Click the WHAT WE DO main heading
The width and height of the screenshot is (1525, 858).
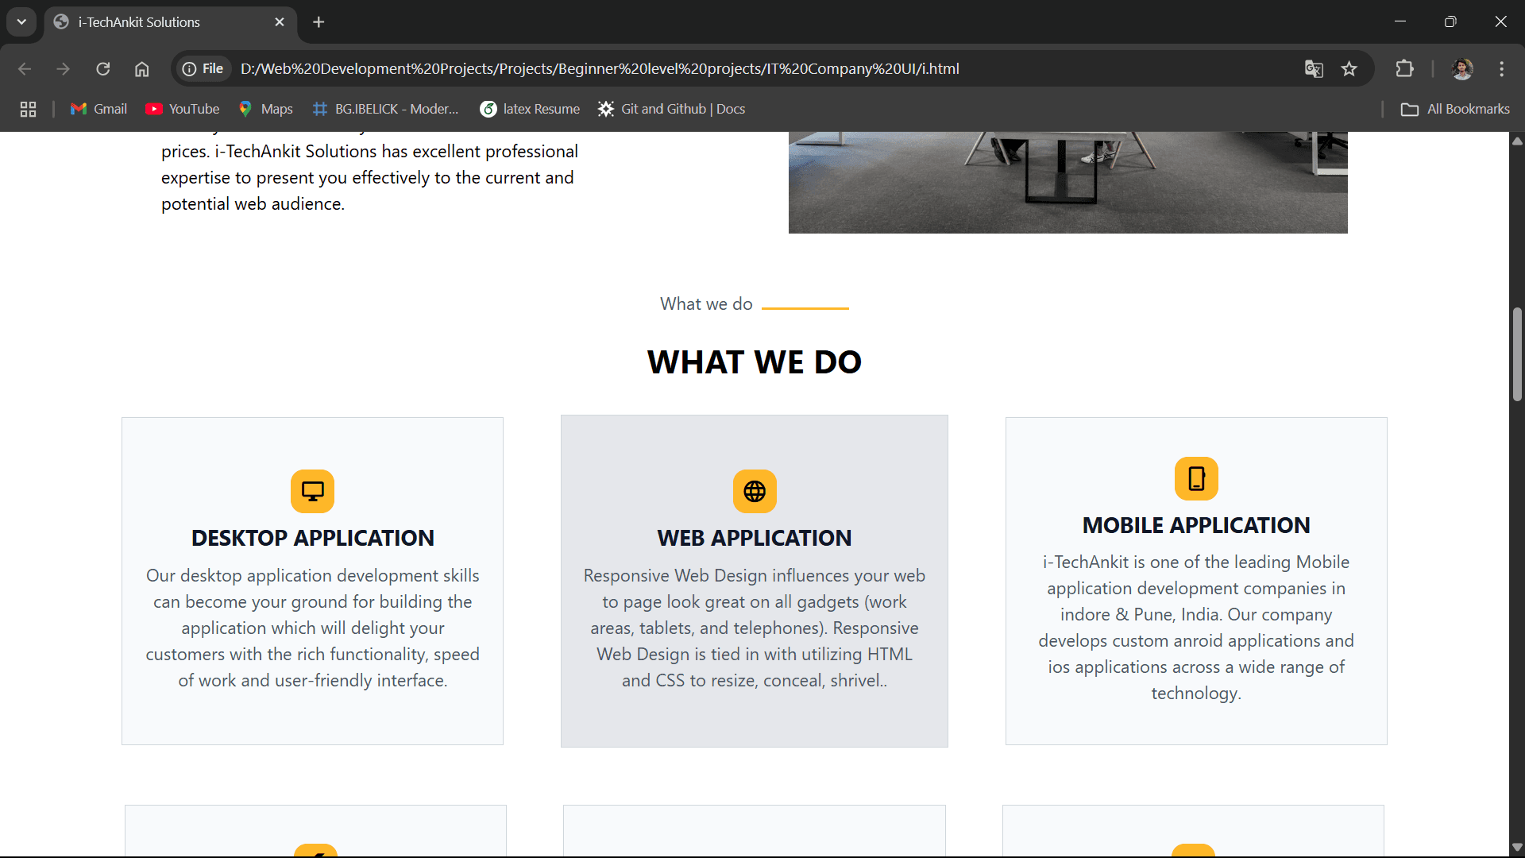click(x=755, y=362)
